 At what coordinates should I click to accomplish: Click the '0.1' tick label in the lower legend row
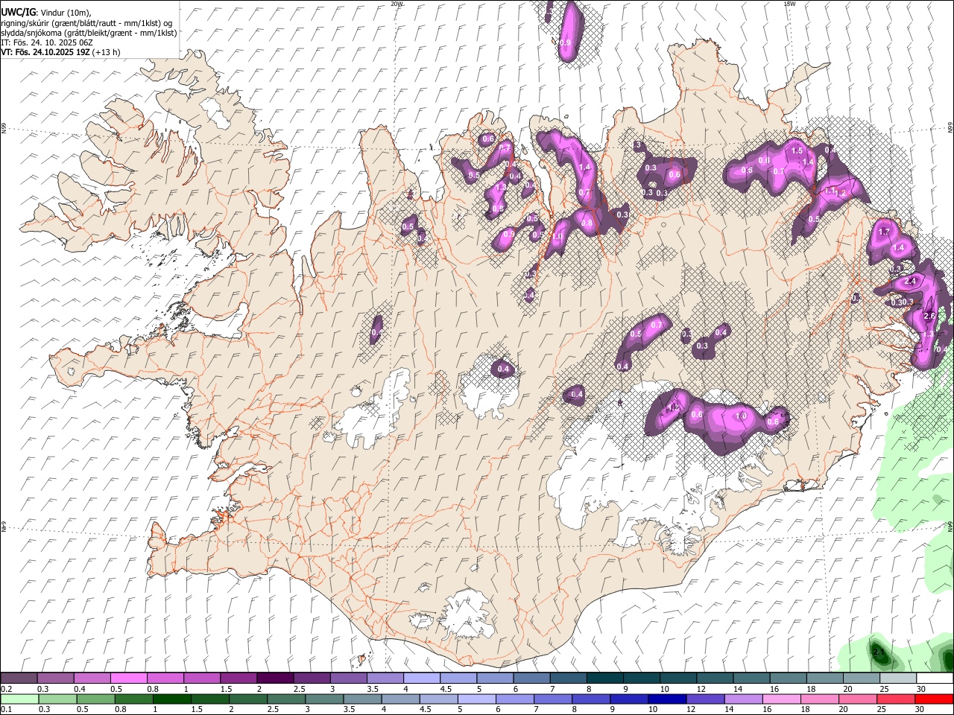(x=5, y=709)
